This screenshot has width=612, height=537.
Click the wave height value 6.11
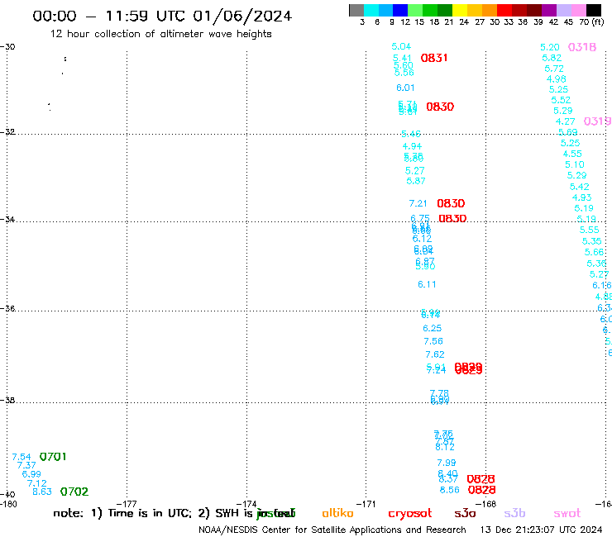coord(427,284)
